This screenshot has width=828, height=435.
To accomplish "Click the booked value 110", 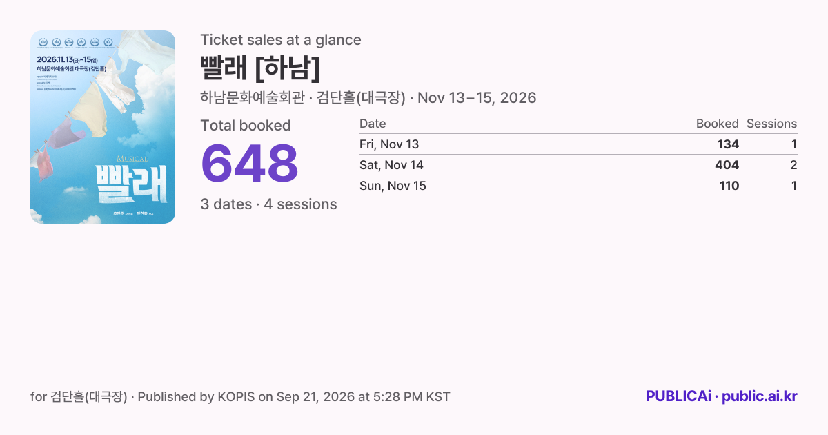I will coord(729,186).
